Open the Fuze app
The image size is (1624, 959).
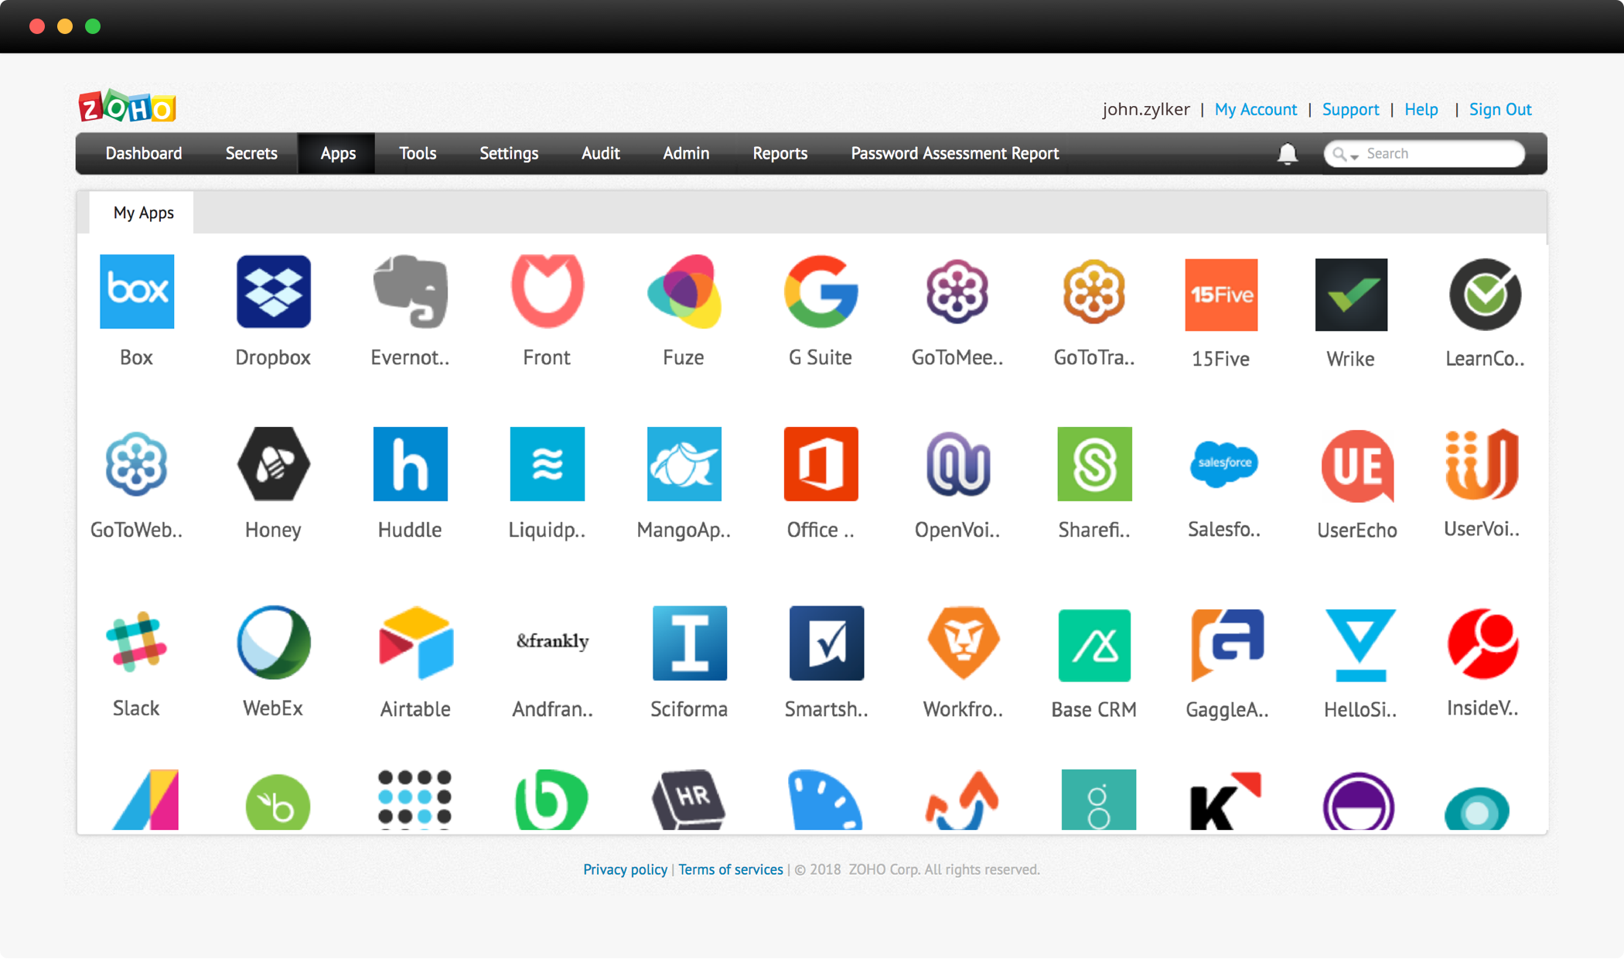[684, 292]
